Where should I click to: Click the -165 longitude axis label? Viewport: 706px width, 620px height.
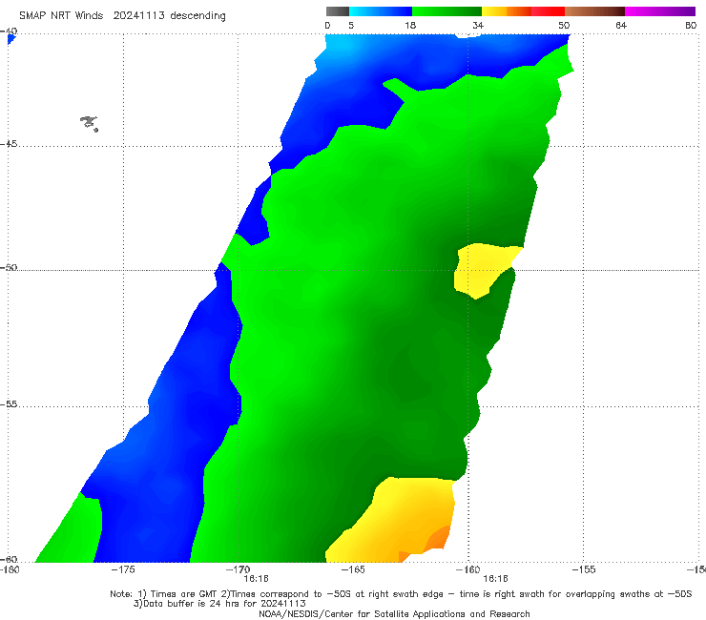(x=353, y=569)
